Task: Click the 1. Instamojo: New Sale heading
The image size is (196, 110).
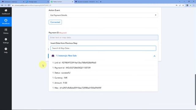Action: [66, 56]
